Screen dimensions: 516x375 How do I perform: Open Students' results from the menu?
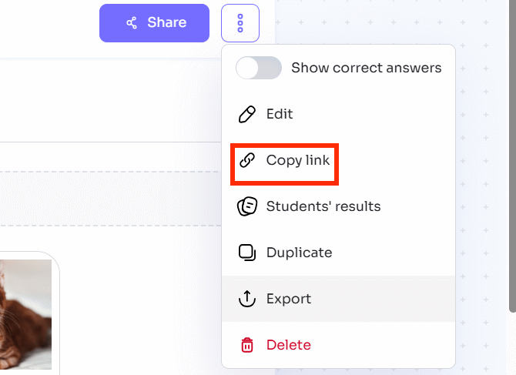(323, 206)
